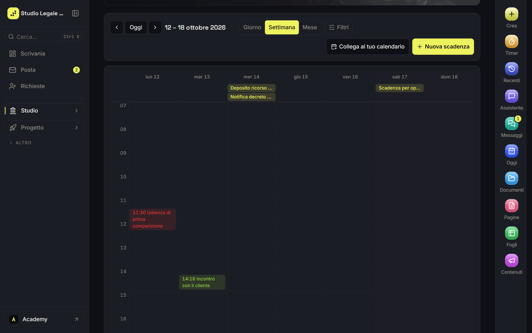Click the lun 12 day header
The image size is (532, 333).
[152, 77]
